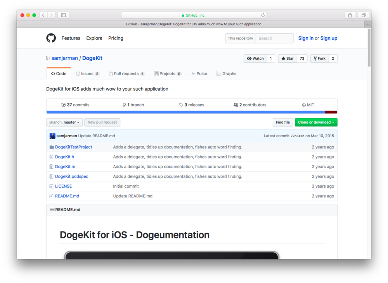Click the file icon beside DogeKit.h
The image size is (388, 283).
[51, 157]
